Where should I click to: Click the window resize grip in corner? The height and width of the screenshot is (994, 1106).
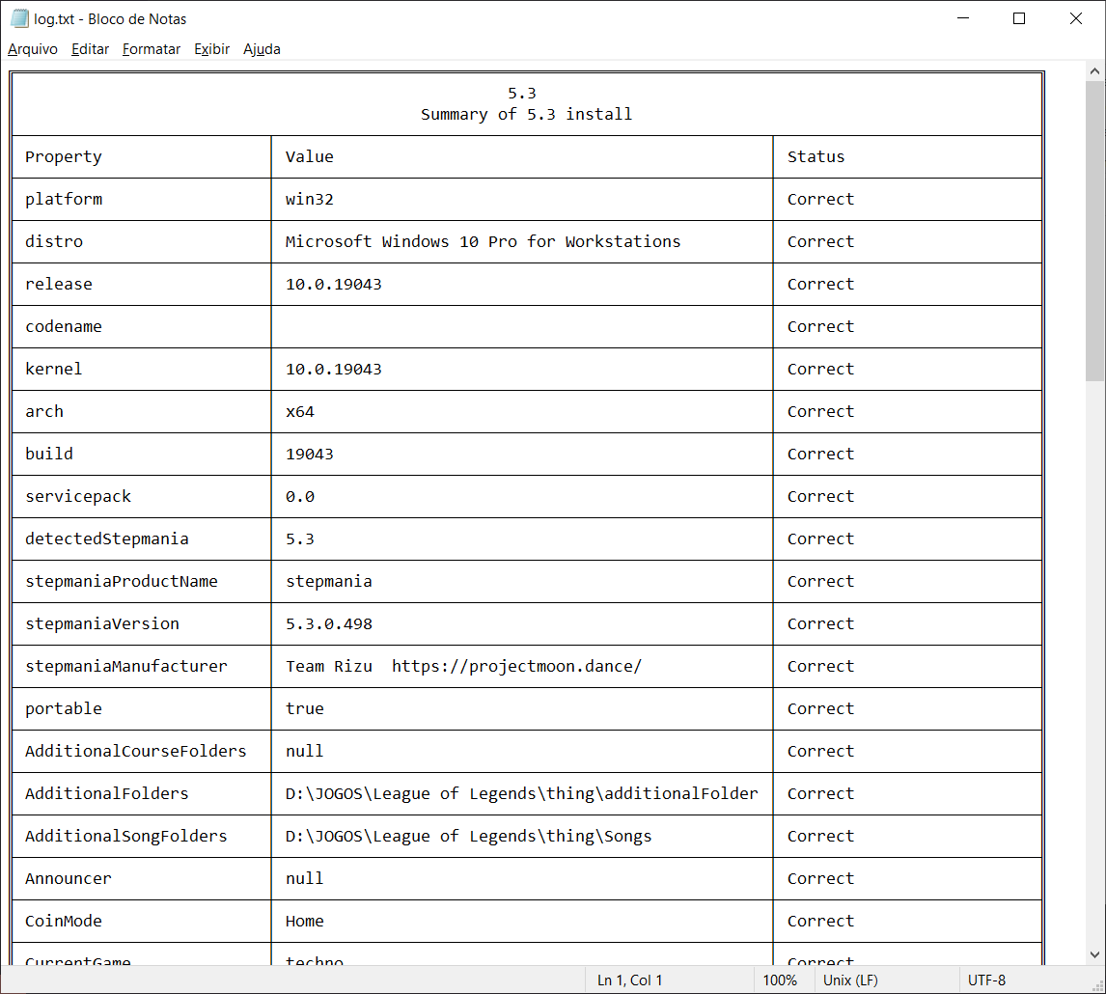[x=1097, y=985]
